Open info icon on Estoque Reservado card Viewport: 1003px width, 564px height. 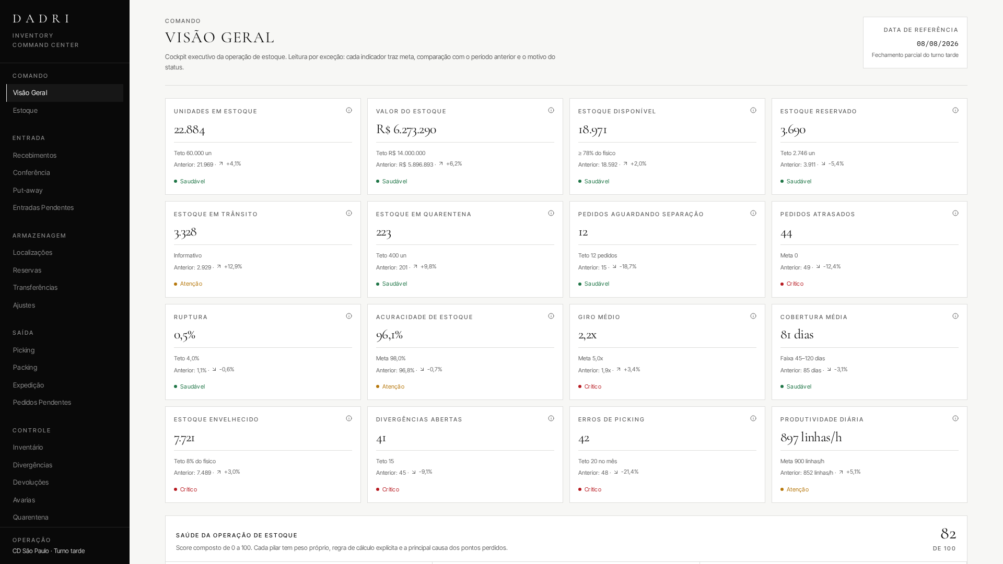955,110
